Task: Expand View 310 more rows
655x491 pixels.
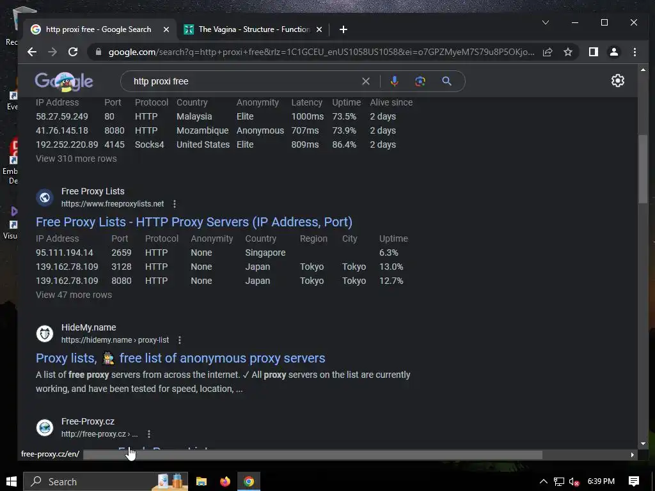Action: tap(76, 159)
